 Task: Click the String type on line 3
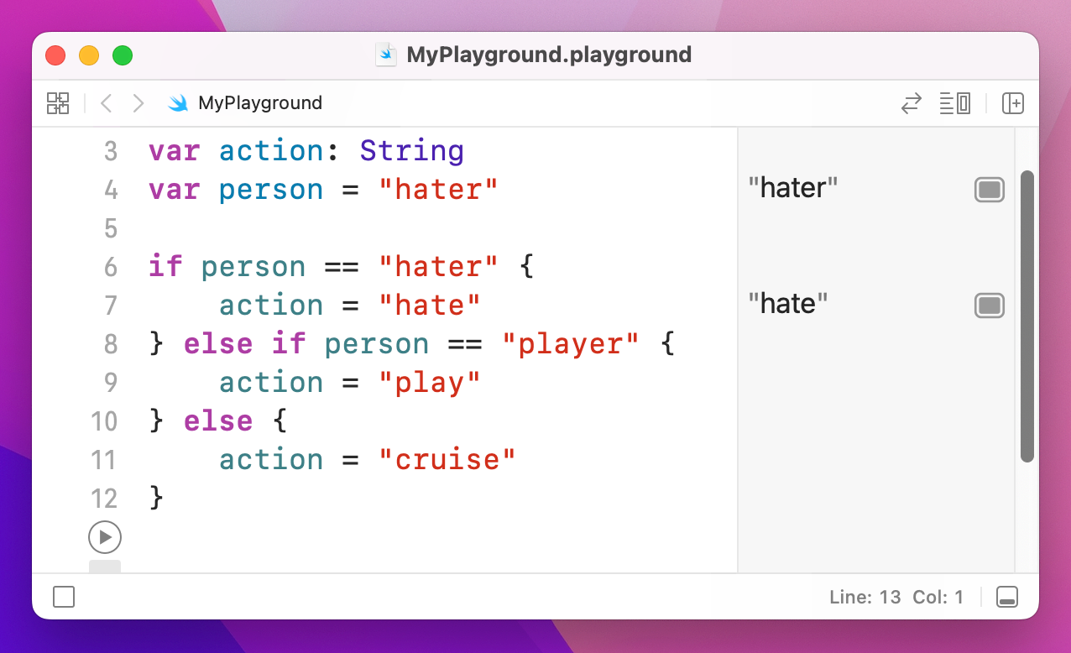point(411,151)
